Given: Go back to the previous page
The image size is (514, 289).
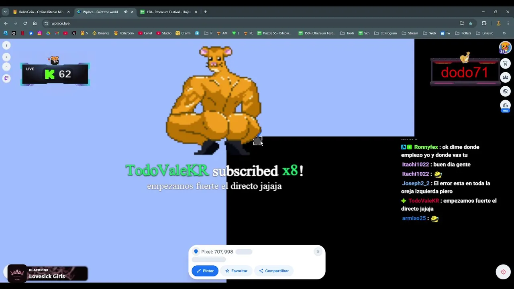Looking at the screenshot, I should click(6, 23).
